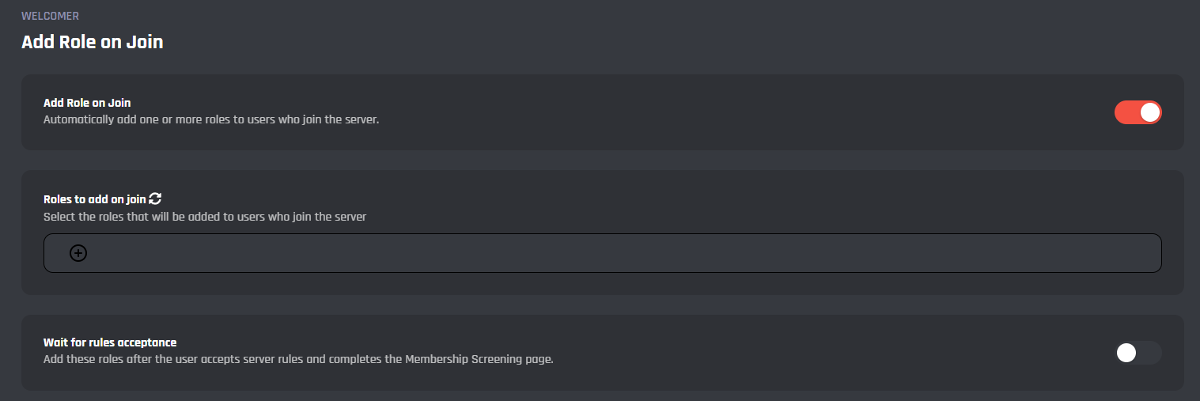Click the Add Role on Join card background
The width and height of the screenshot is (1200, 401).
pyautogui.click(x=712, y=112)
